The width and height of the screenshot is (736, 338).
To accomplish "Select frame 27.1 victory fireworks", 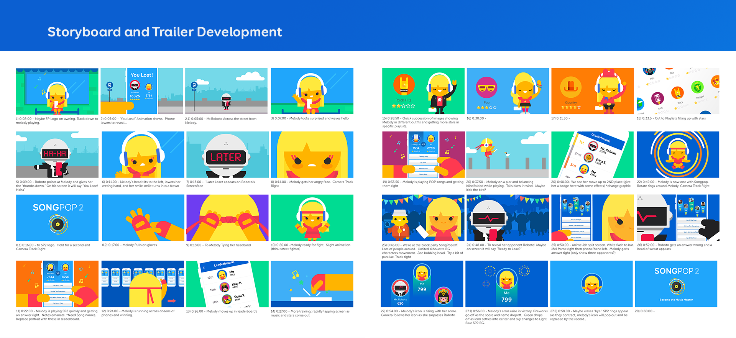I will 507,284.
